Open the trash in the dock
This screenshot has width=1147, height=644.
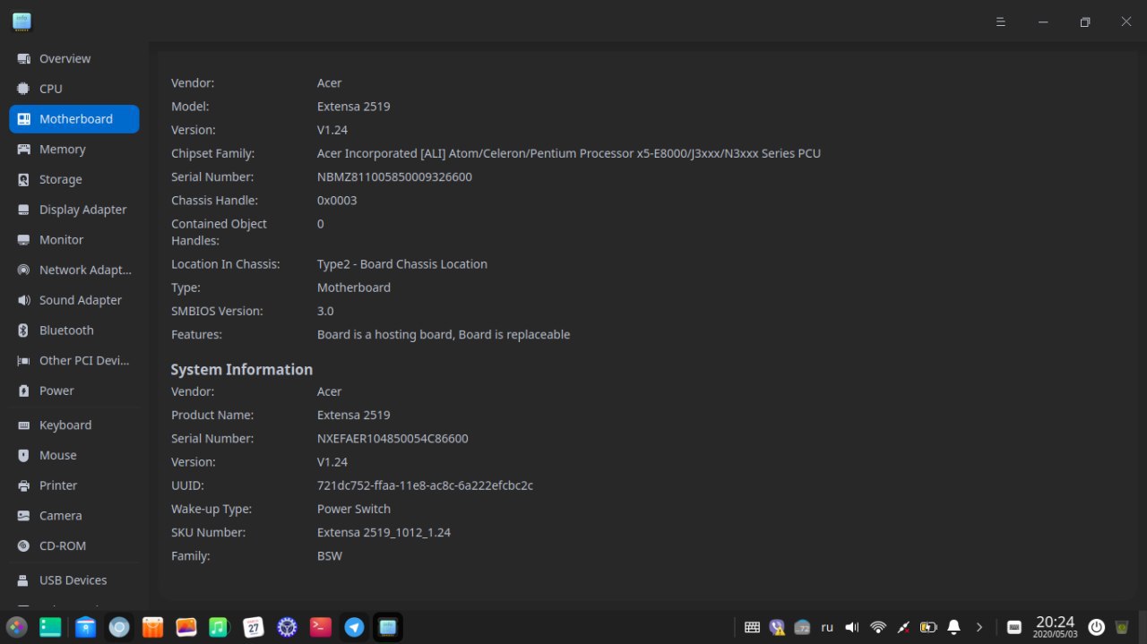tap(1121, 627)
